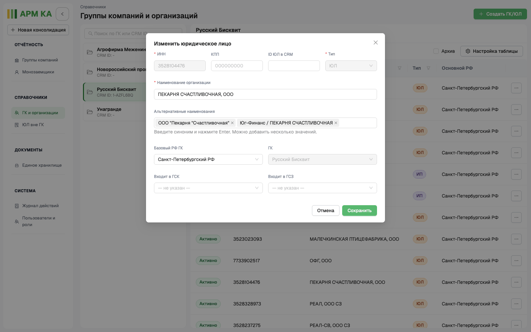Image resolution: width=531 pixels, height=332 pixels.
Task: Click the filter icon left of Тип header
Action: (400, 68)
